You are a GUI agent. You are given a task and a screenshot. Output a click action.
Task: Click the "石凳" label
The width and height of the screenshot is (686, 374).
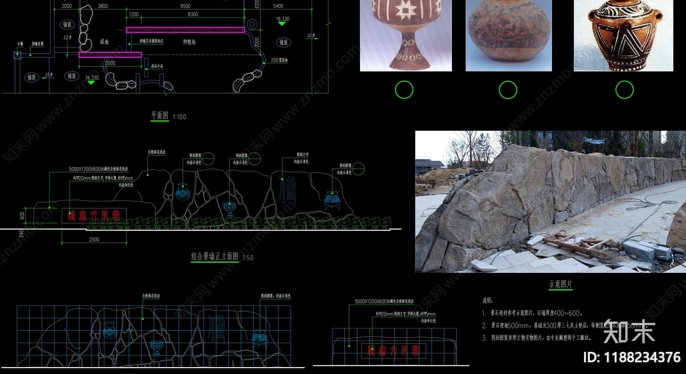[x=20, y=44]
